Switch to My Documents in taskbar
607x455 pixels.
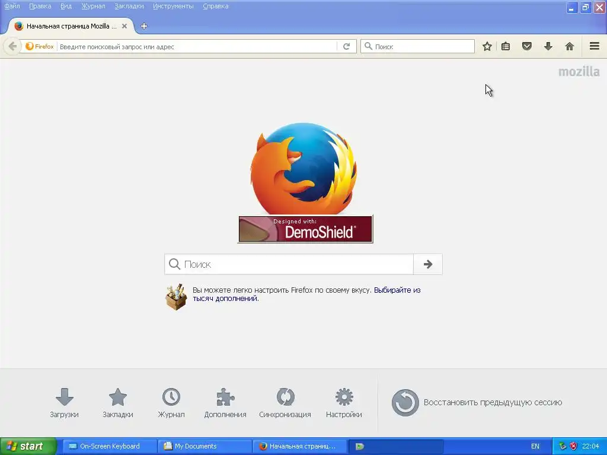205,446
